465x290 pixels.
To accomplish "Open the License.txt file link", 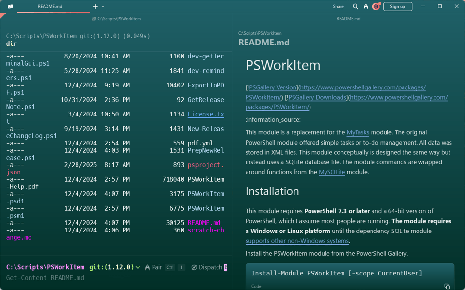I will tap(206, 114).
